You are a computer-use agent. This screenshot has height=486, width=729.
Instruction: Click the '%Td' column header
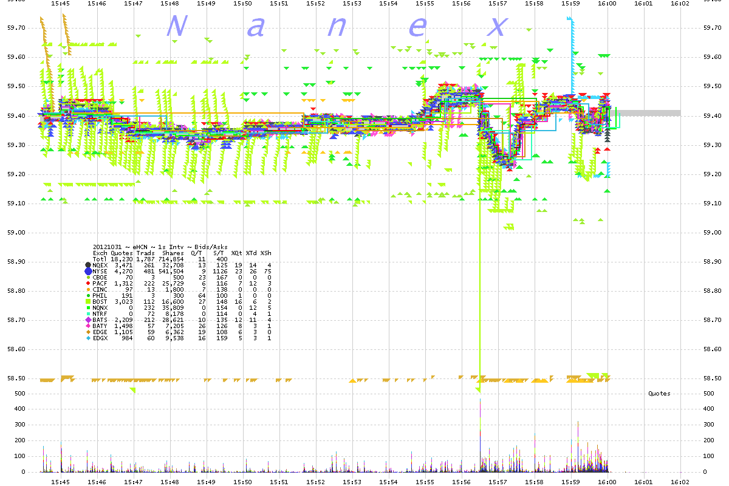coord(252,253)
